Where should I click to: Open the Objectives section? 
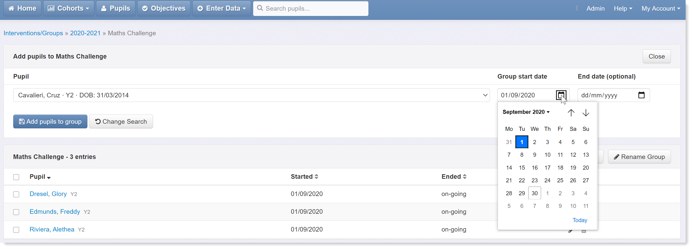point(164,8)
